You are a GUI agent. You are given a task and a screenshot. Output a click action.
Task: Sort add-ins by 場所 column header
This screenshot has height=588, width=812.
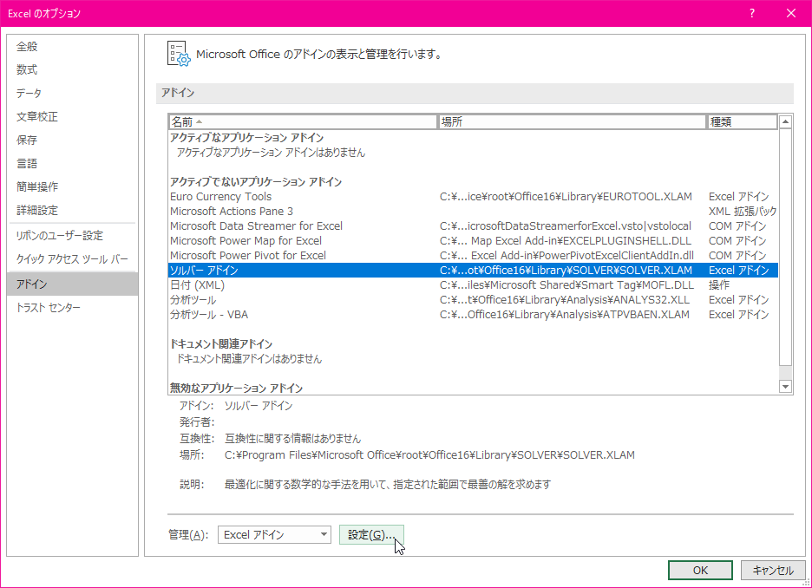pyautogui.click(x=573, y=121)
